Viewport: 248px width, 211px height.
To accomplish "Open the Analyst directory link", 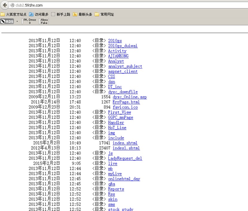I will tap(116, 61).
